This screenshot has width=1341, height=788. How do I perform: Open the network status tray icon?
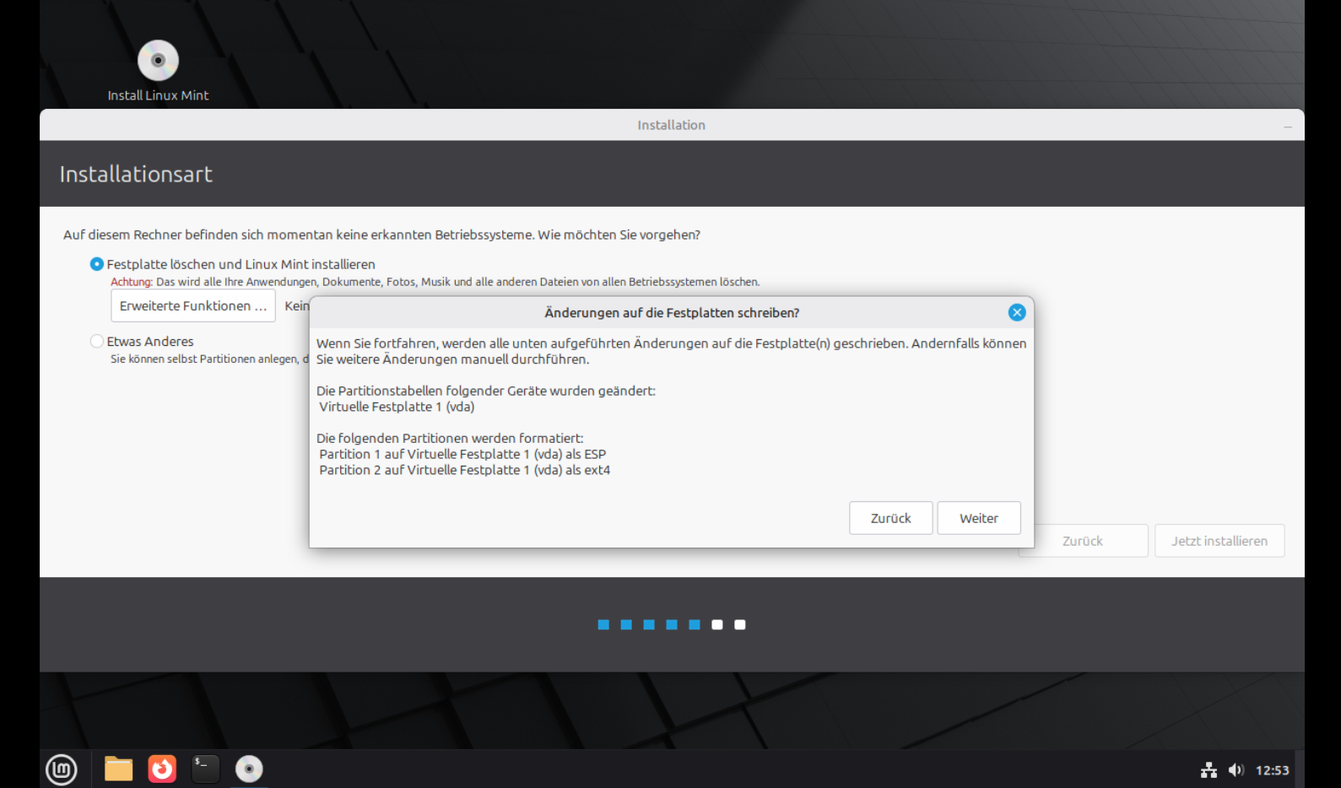(1209, 769)
